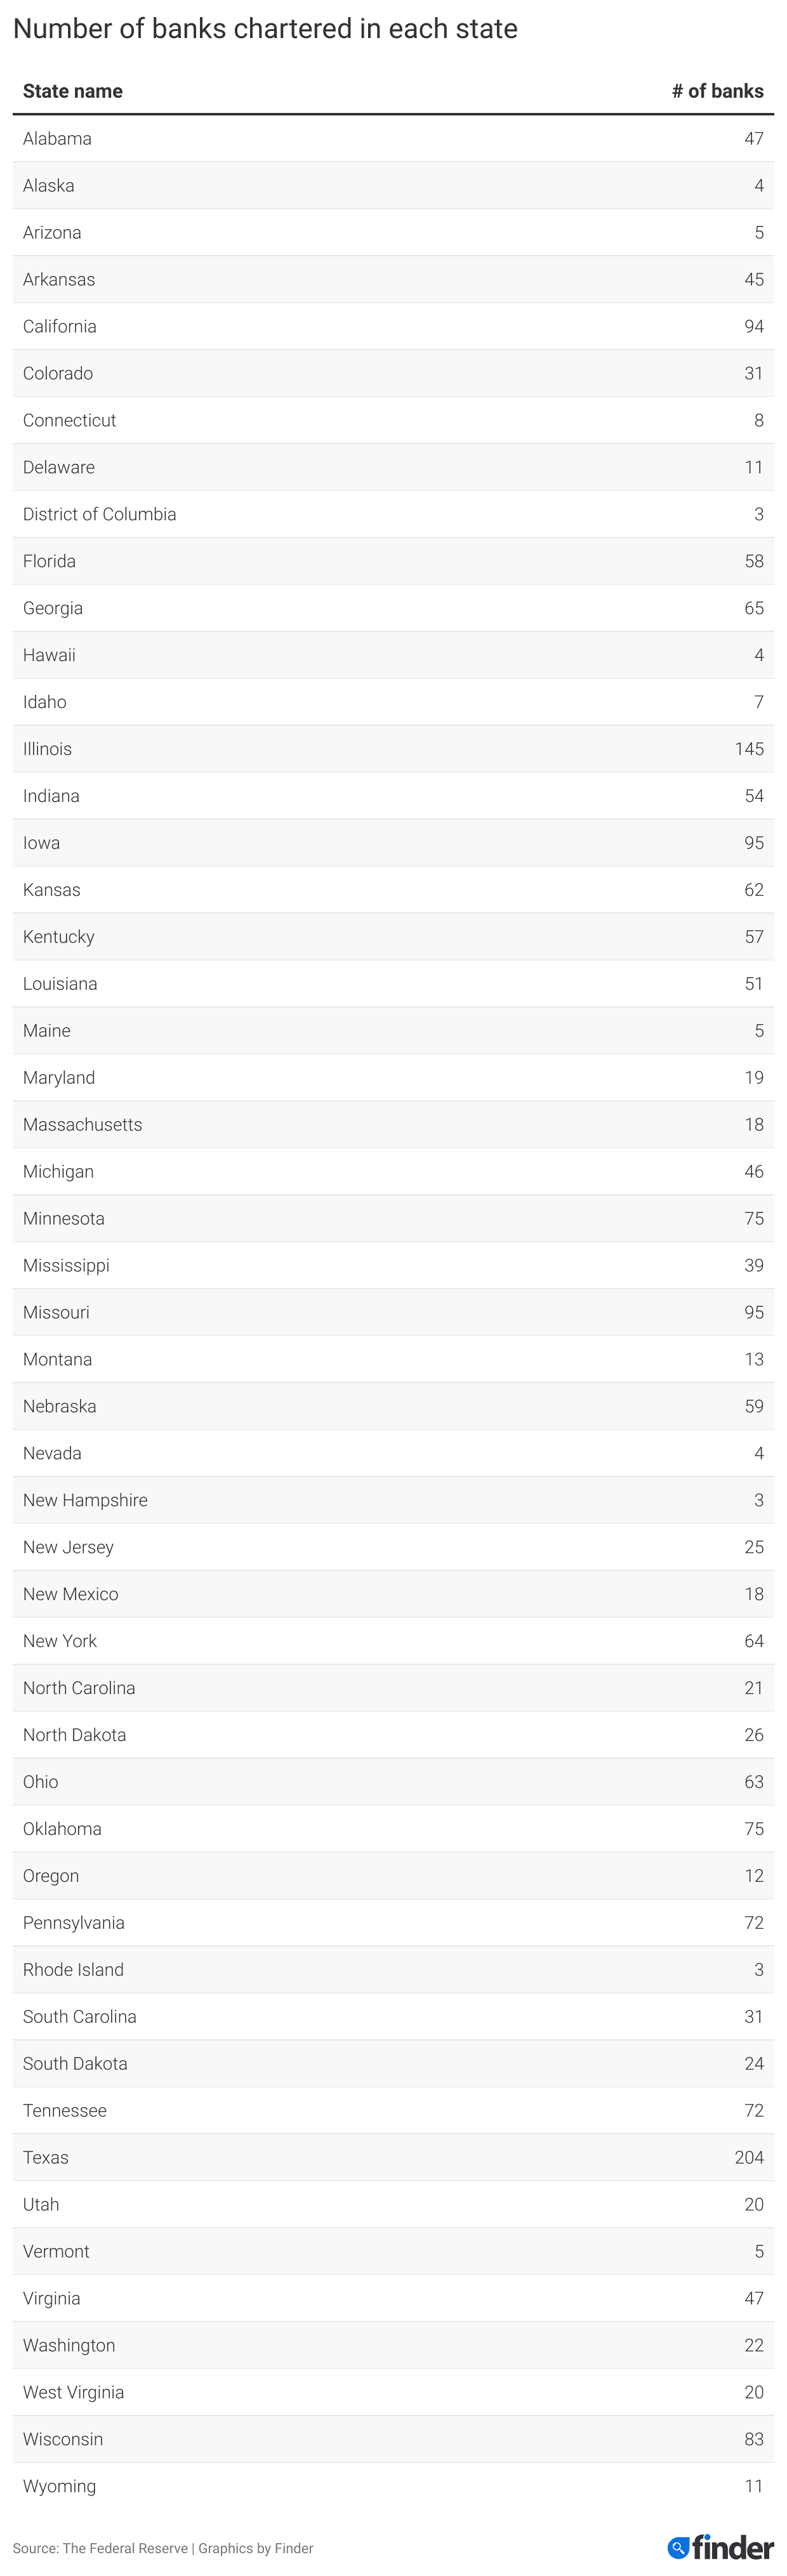Viewport: 787px width, 2576px height.
Task: Select the Pennsylvania row
Action: click(393, 1922)
